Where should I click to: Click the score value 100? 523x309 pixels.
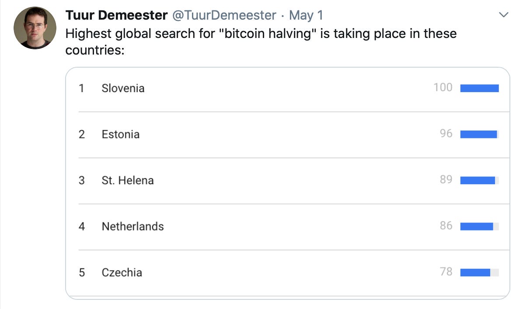point(443,87)
